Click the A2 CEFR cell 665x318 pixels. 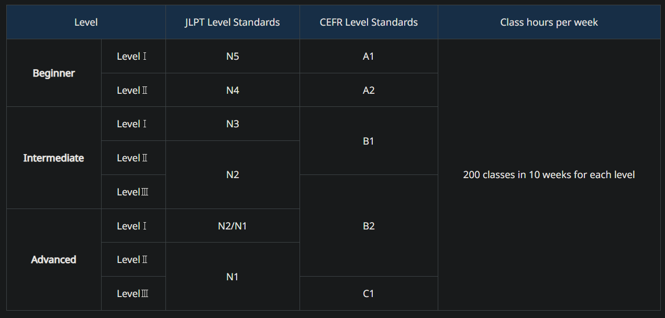pyautogui.click(x=369, y=90)
